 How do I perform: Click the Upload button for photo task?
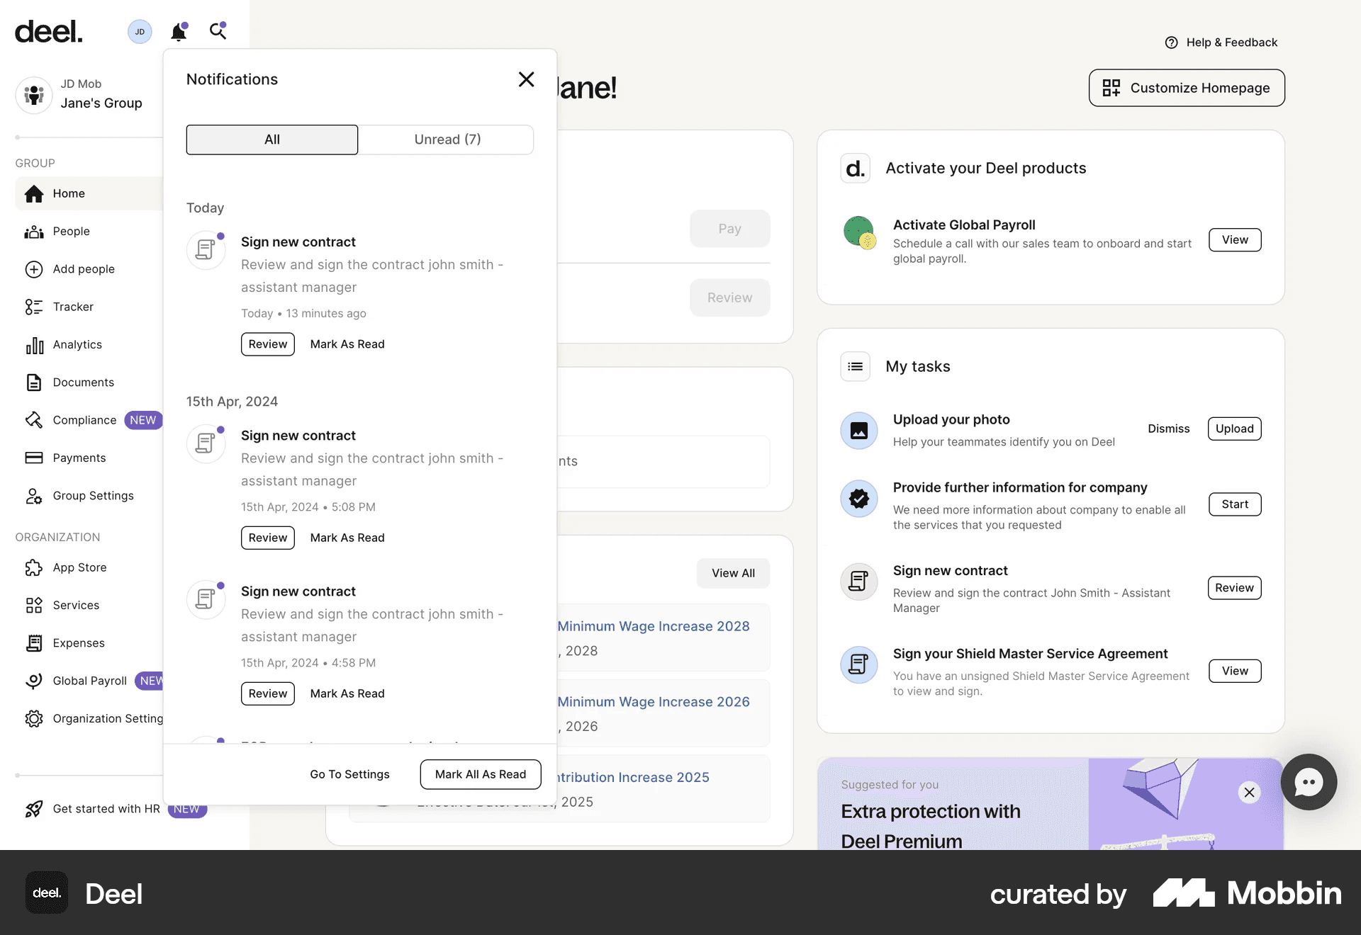[x=1235, y=429]
